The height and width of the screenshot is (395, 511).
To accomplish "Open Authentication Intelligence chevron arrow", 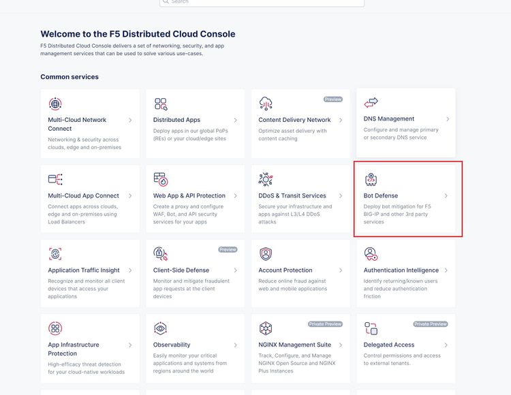I will (446, 270).
